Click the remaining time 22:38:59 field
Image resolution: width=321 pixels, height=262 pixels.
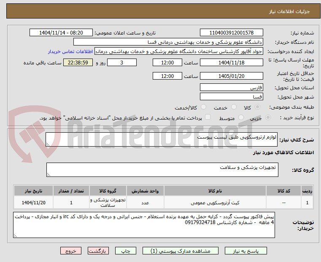tap(78, 62)
